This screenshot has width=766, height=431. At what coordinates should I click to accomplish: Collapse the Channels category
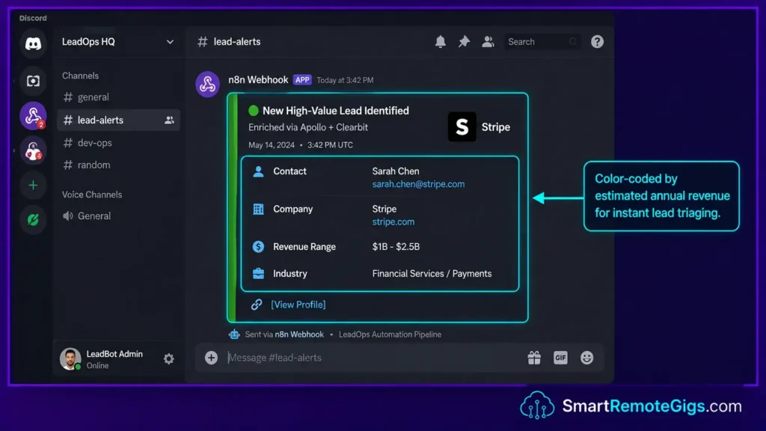click(80, 76)
